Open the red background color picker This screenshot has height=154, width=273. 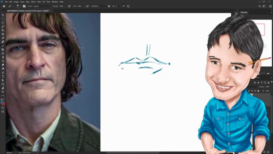[x=3, y=104]
